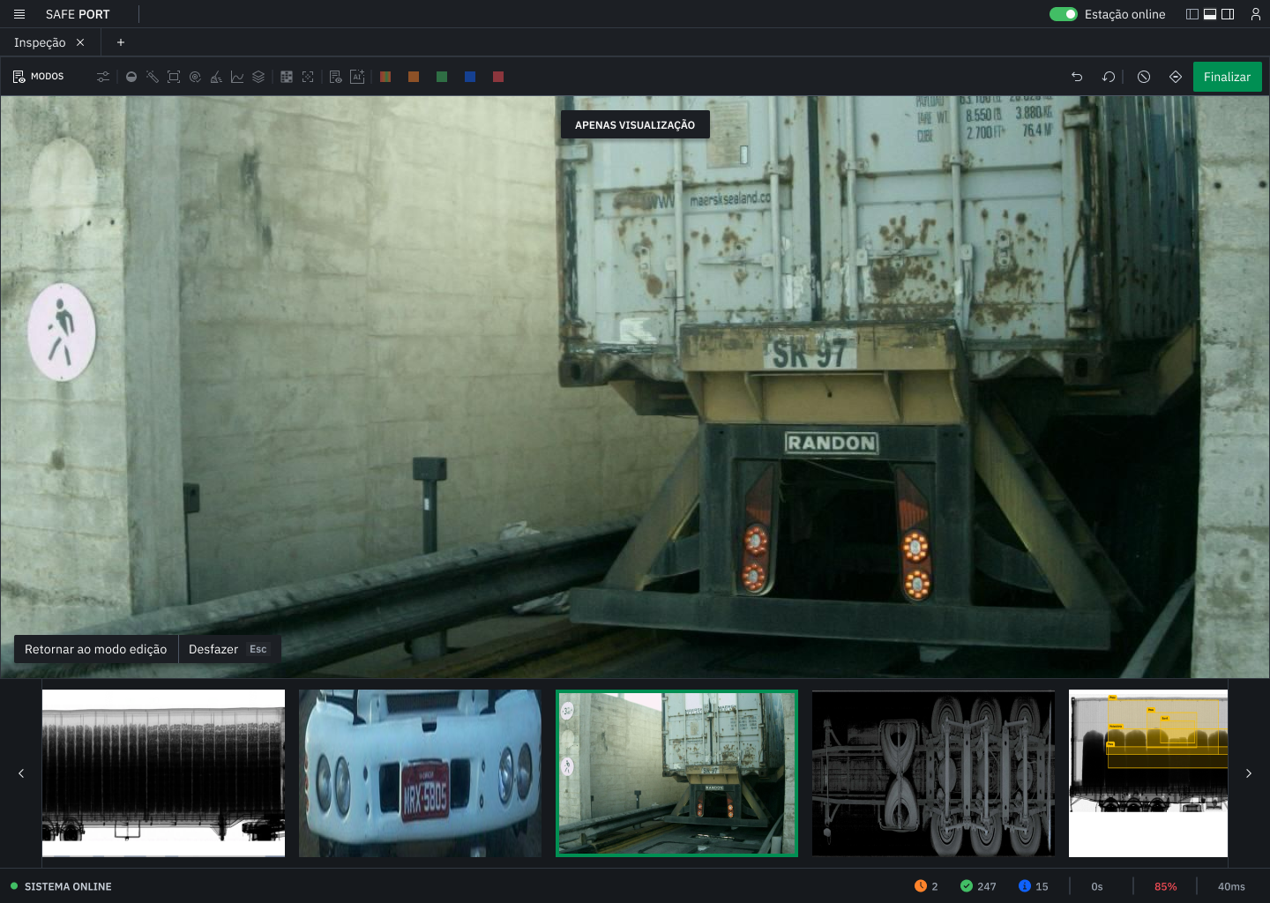The image size is (1270, 903).
Task: Select the frame/bounding box tool
Action: [174, 77]
